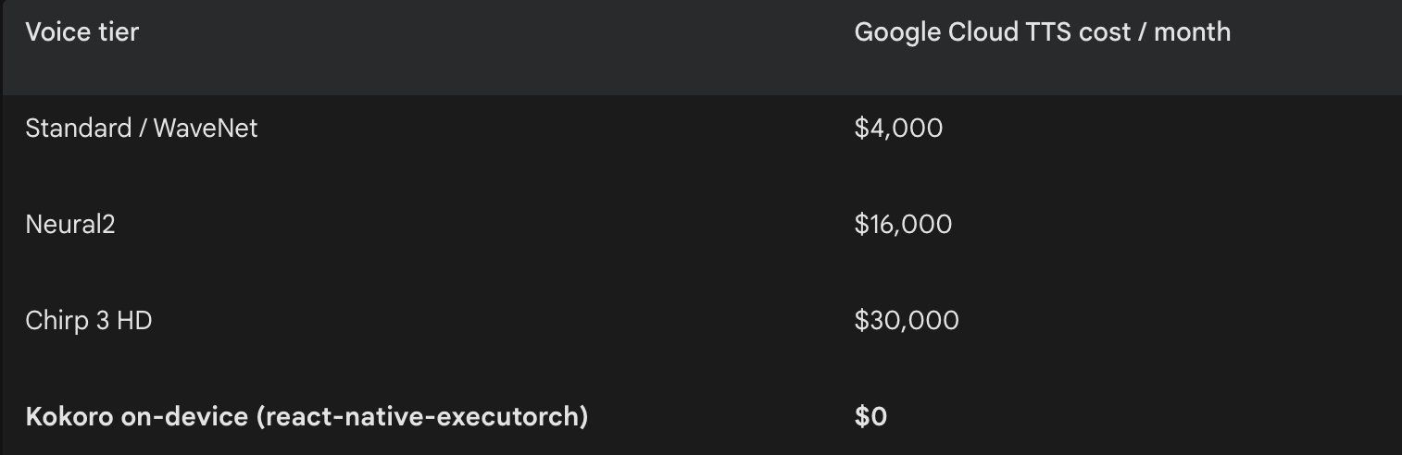The width and height of the screenshot is (1402, 455).
Task: Select the "Standard / WaveNet" tier cell
Action: [142, 129]
